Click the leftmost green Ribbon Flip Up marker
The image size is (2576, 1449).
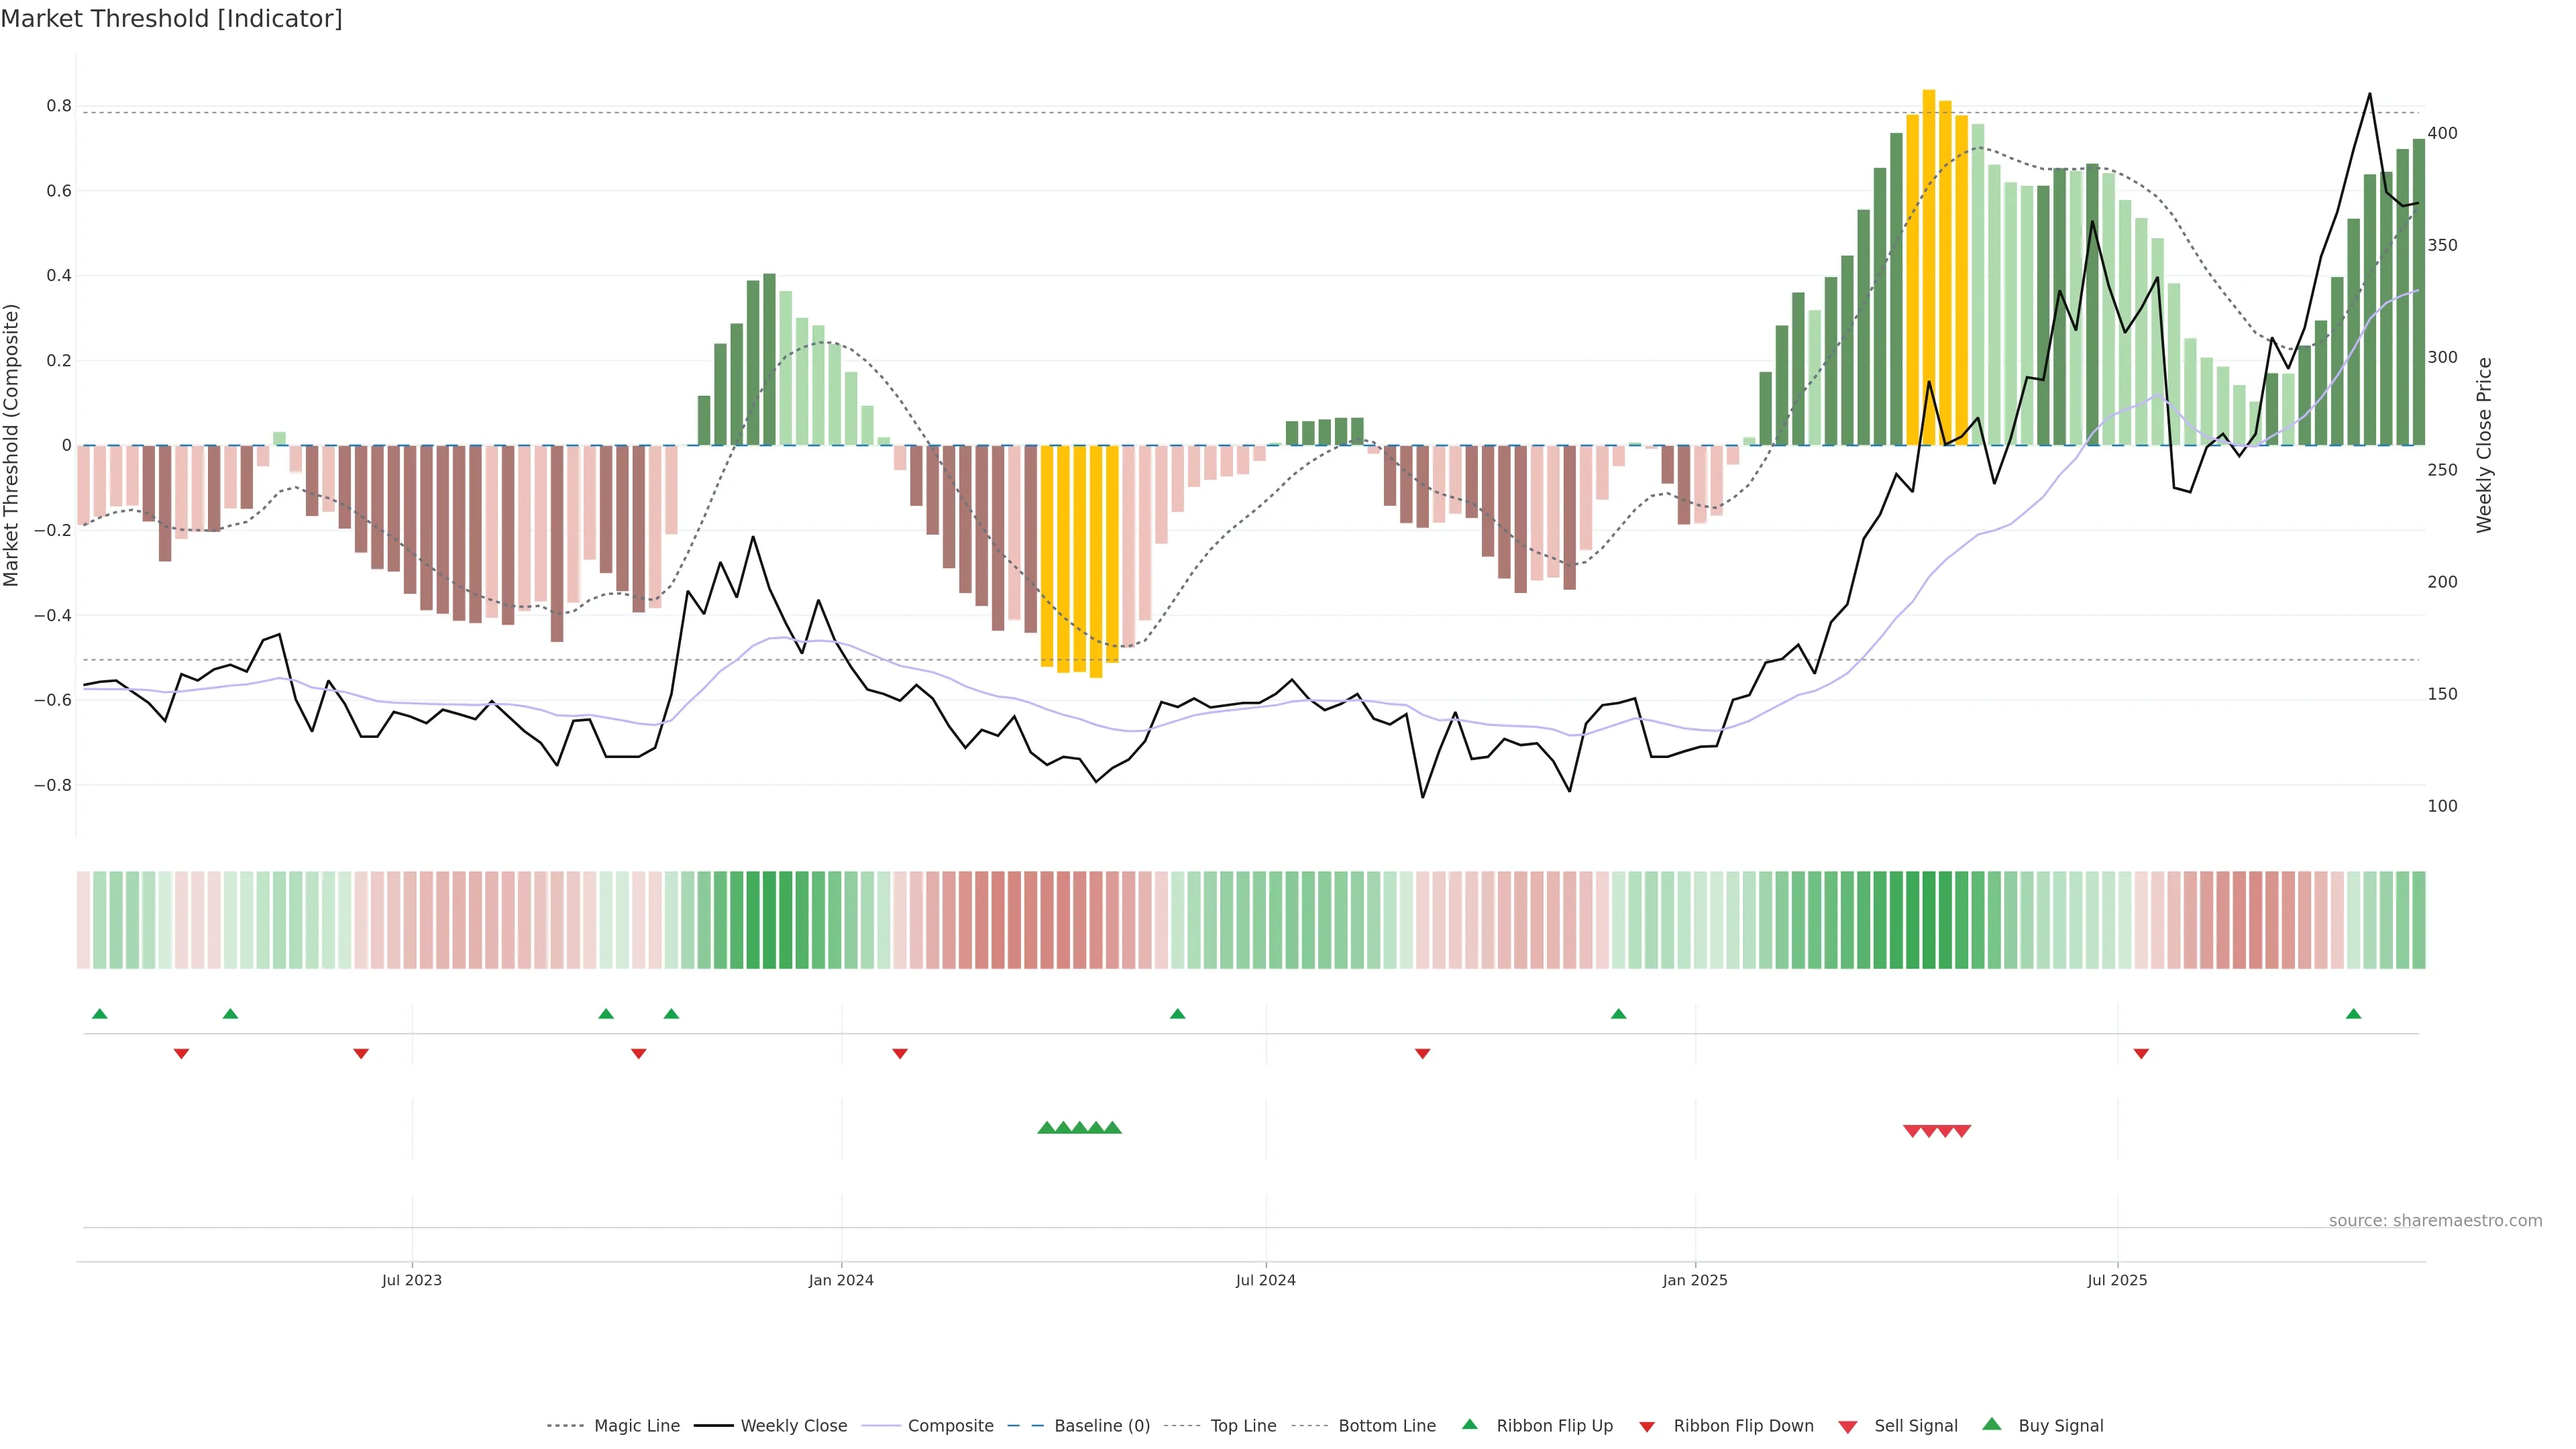(99, 1014)
